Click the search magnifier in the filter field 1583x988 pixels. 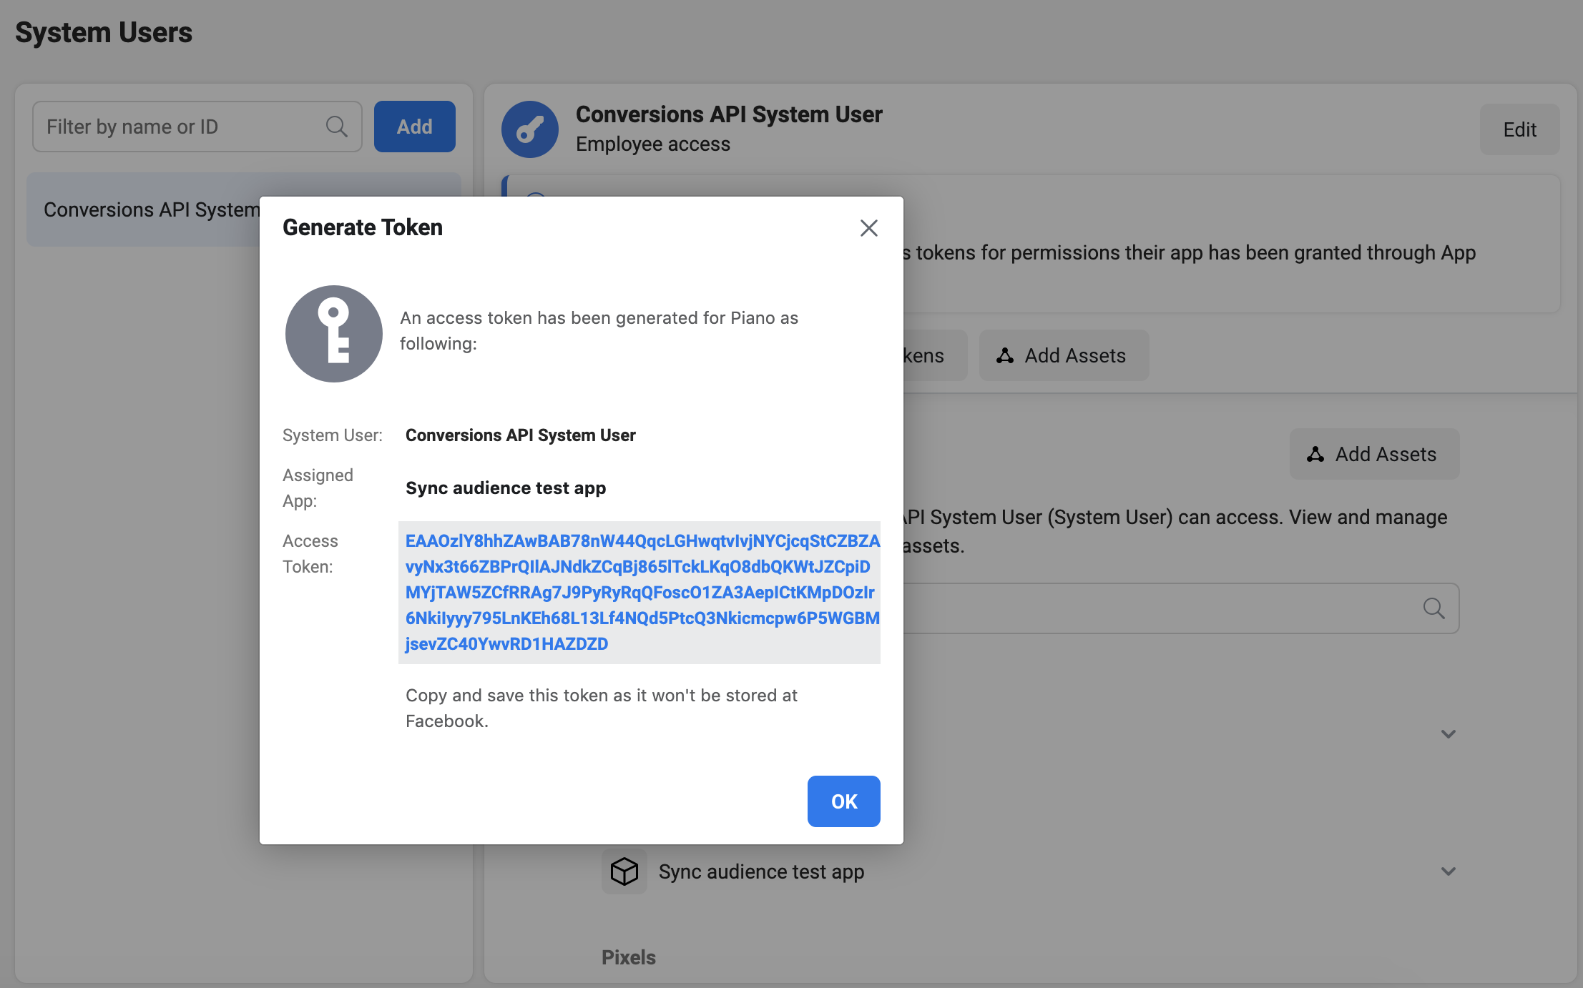coord(337,127)
